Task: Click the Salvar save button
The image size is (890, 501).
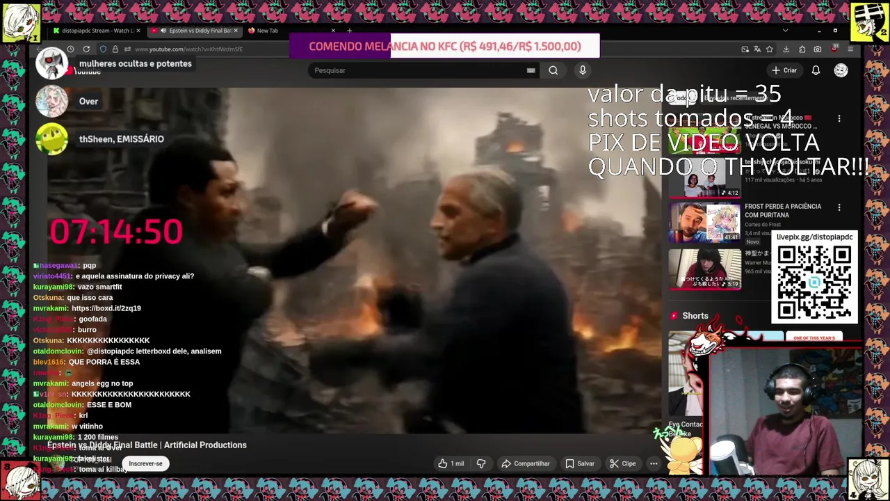Action: click(x=580, y=463)
